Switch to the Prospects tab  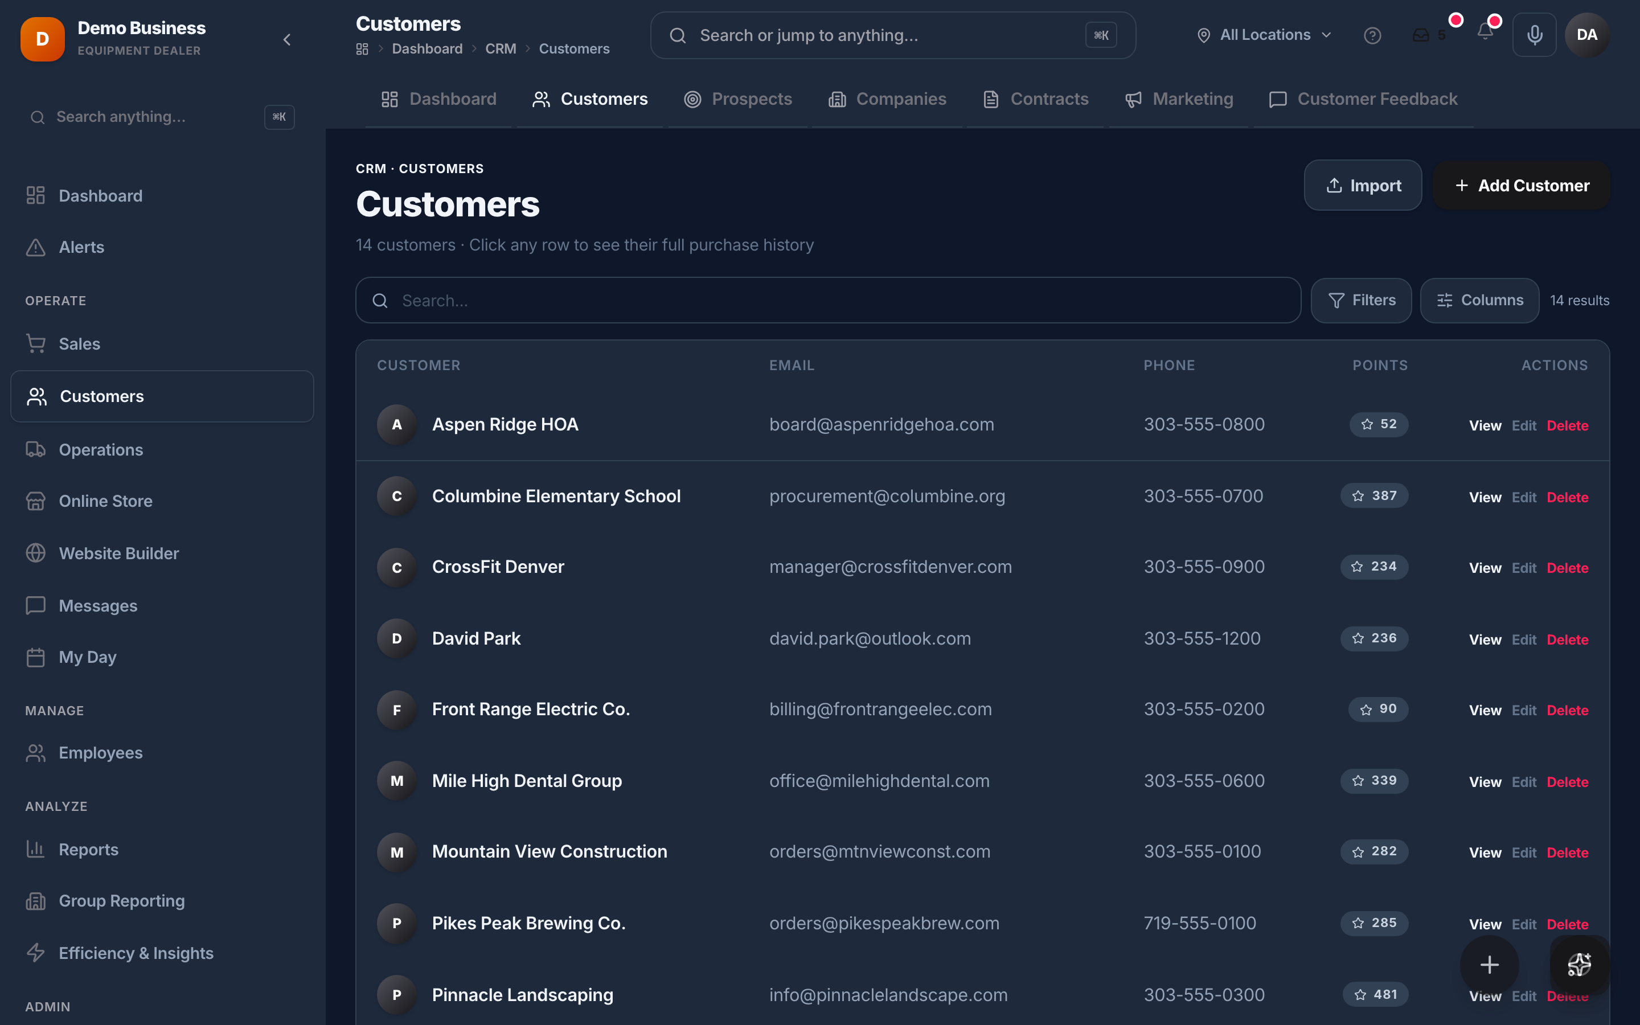click(738, 99)
